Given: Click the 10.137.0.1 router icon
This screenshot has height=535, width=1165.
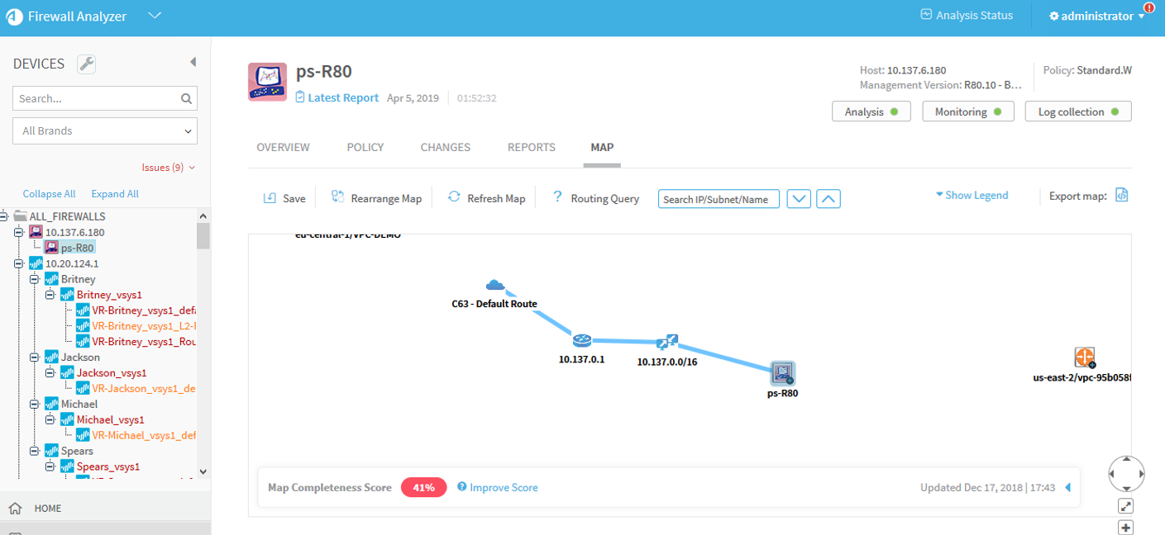Looking at the screenshot, I should (x=581, y=340).
